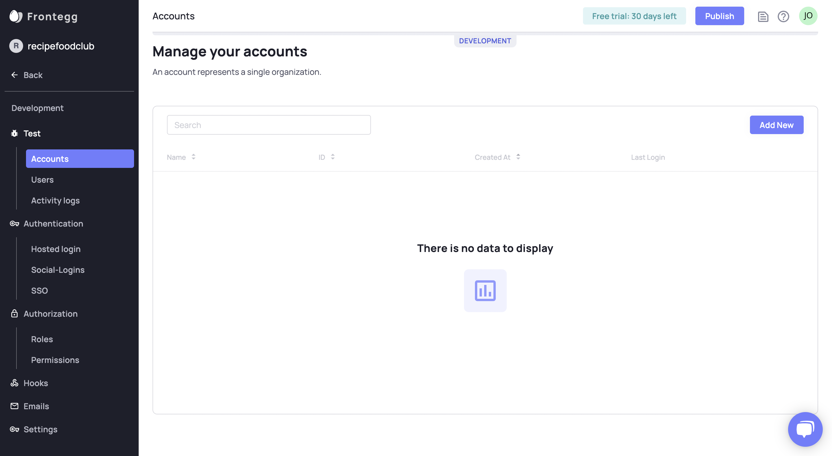This screenshot has height=456, width=832.
Task: Collapse the Test section
Action: (32, 133)
